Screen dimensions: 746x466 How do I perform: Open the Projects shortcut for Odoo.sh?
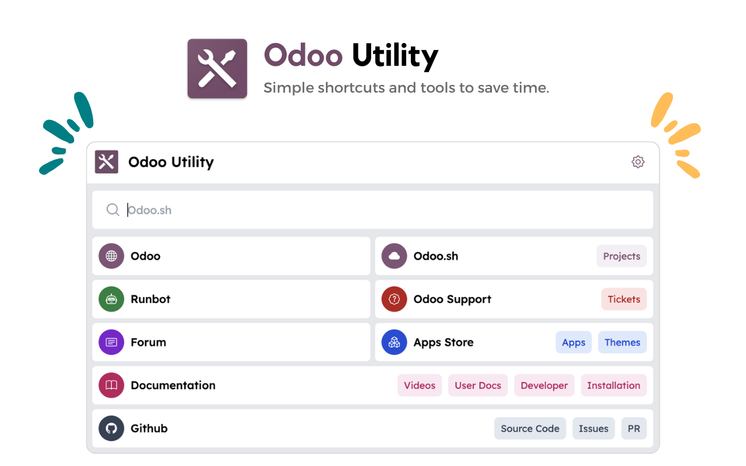pos(621,256)
